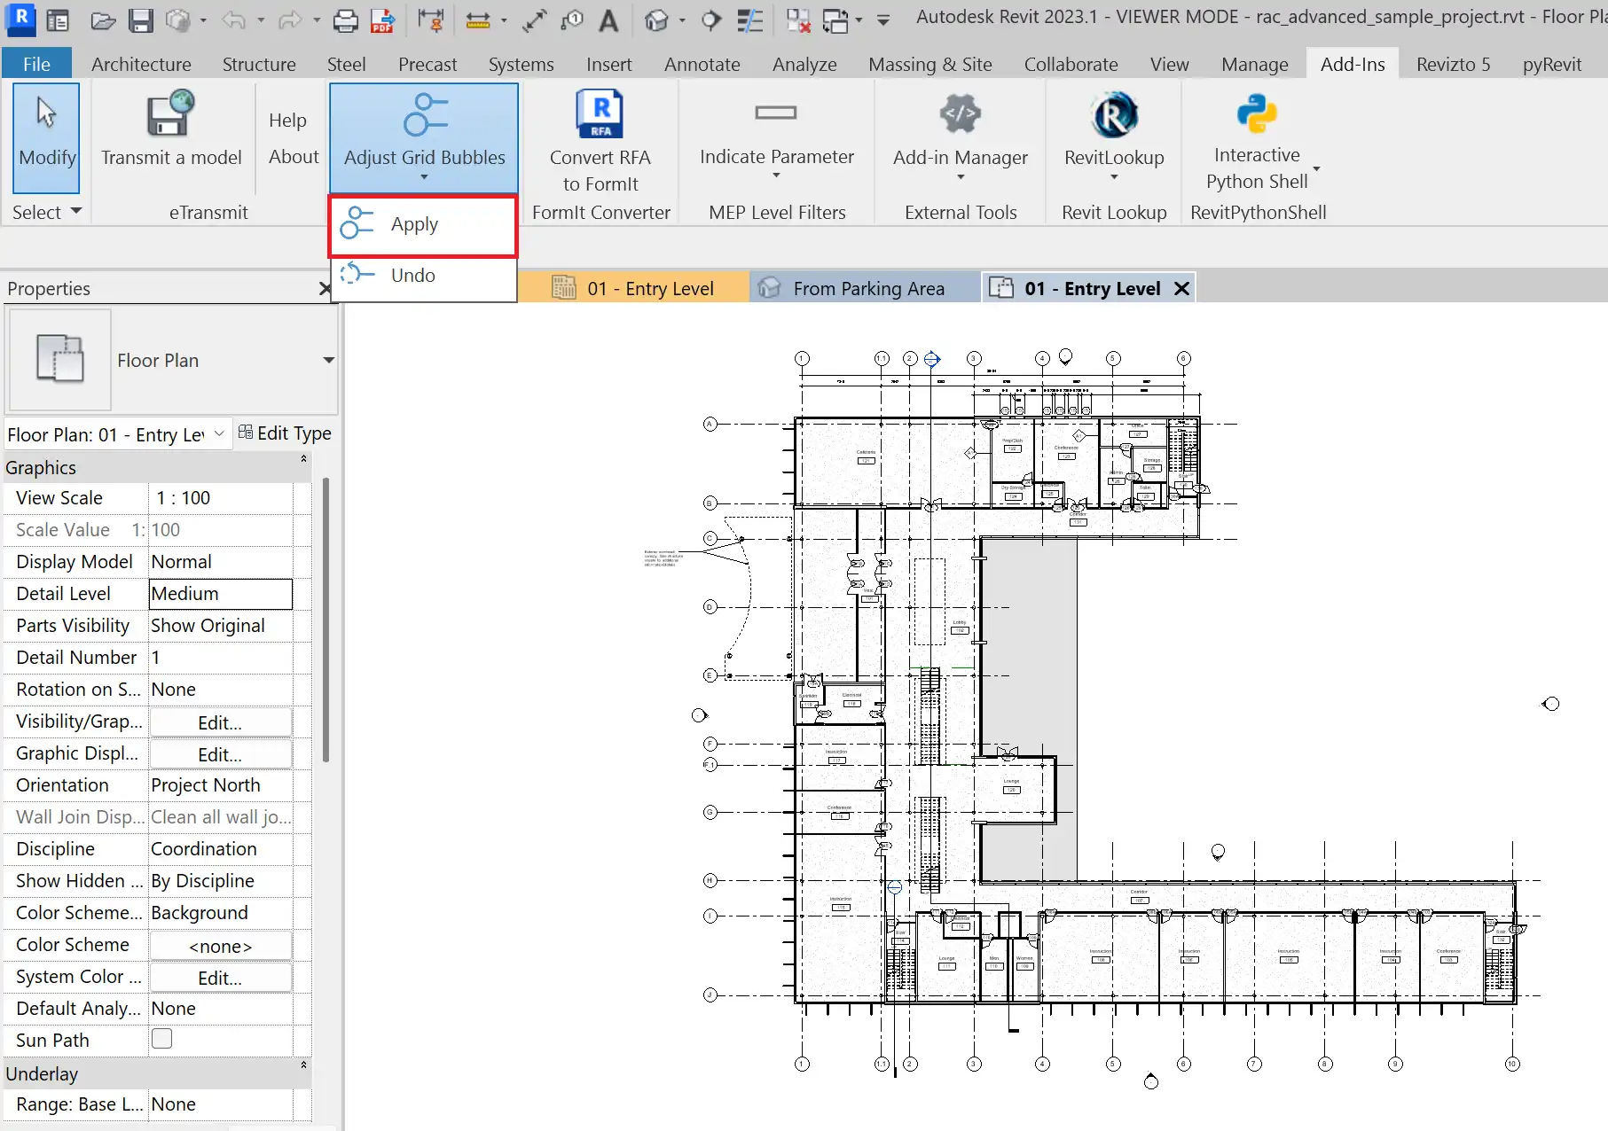This screenshot has width=1608, height=1131.
Task: Click the Synchronize with Central icon
Action: (178, 19)
